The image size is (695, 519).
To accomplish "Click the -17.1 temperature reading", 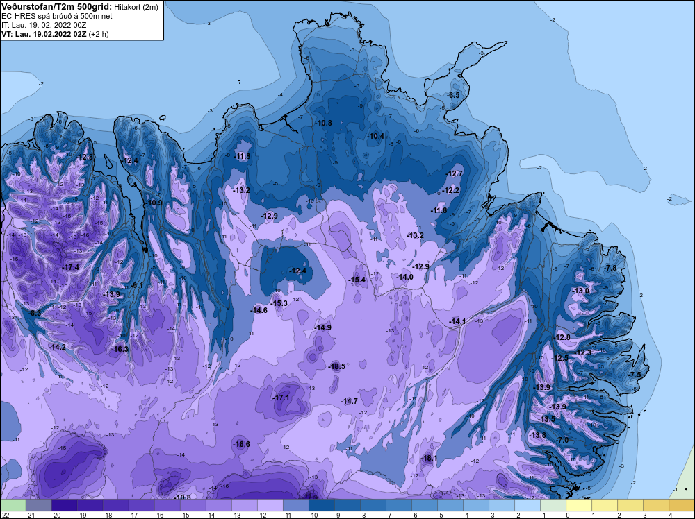I will [281, 398].
